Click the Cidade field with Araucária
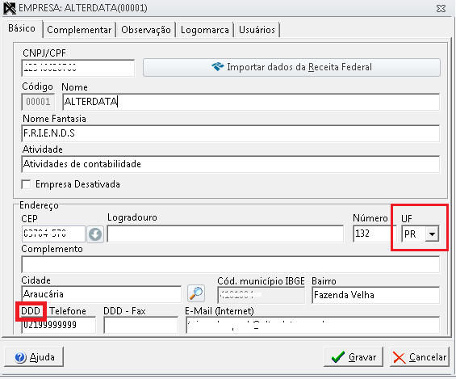 pos(102,294)
